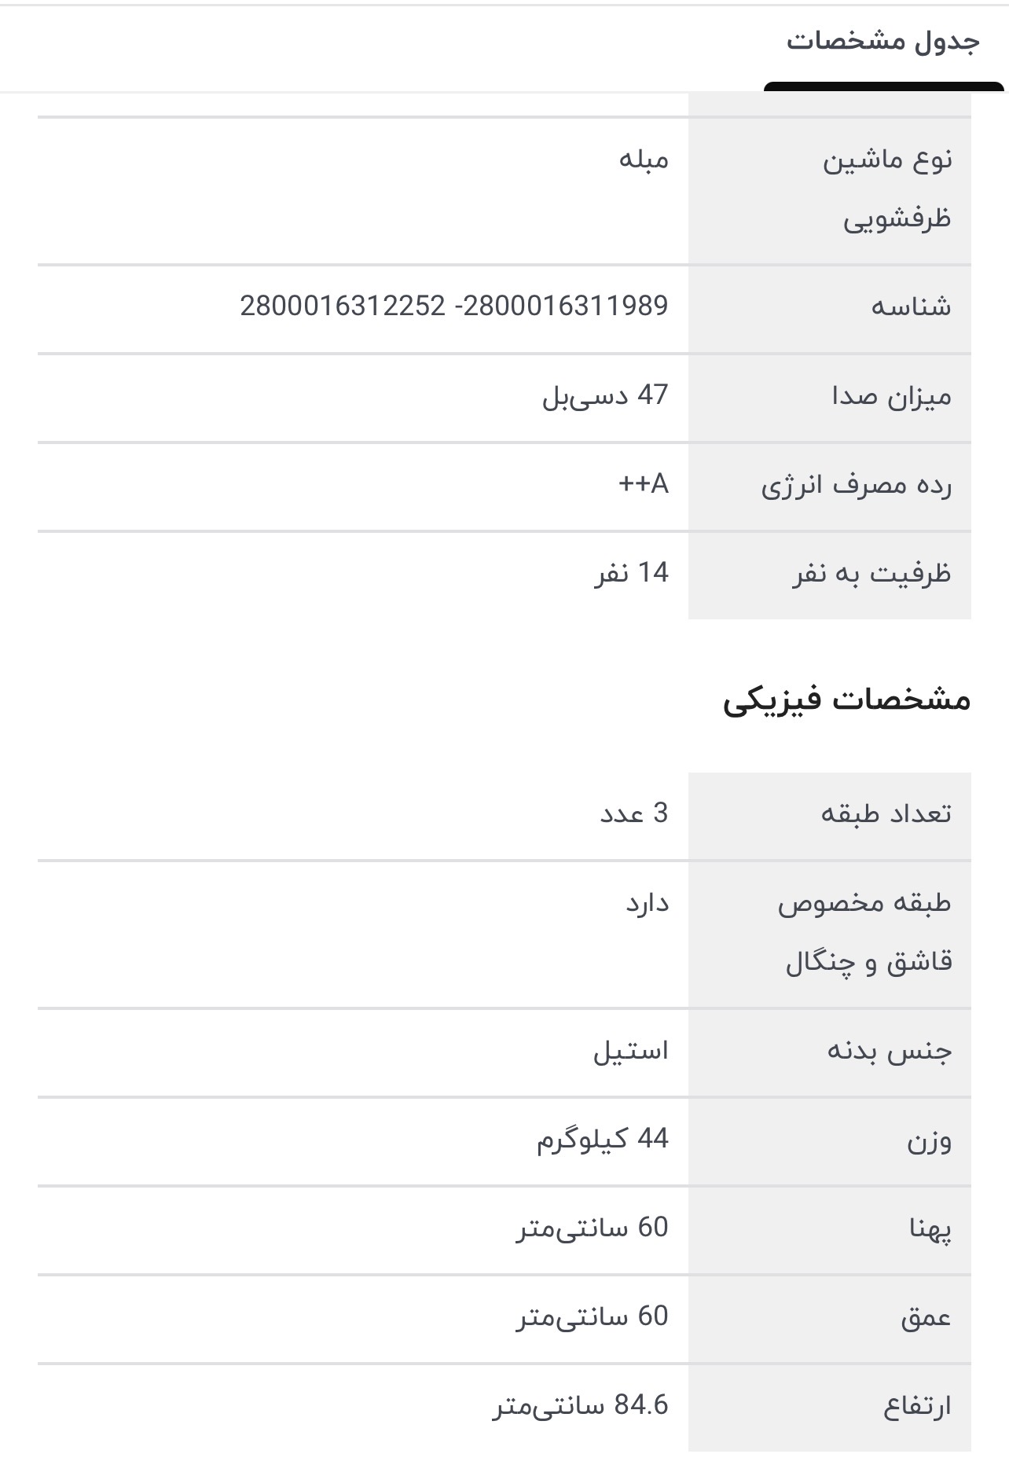Click the پهنا row label
Image resolution: width=1009 pixels, height=1465 pixels.
tap(930, 1228)
